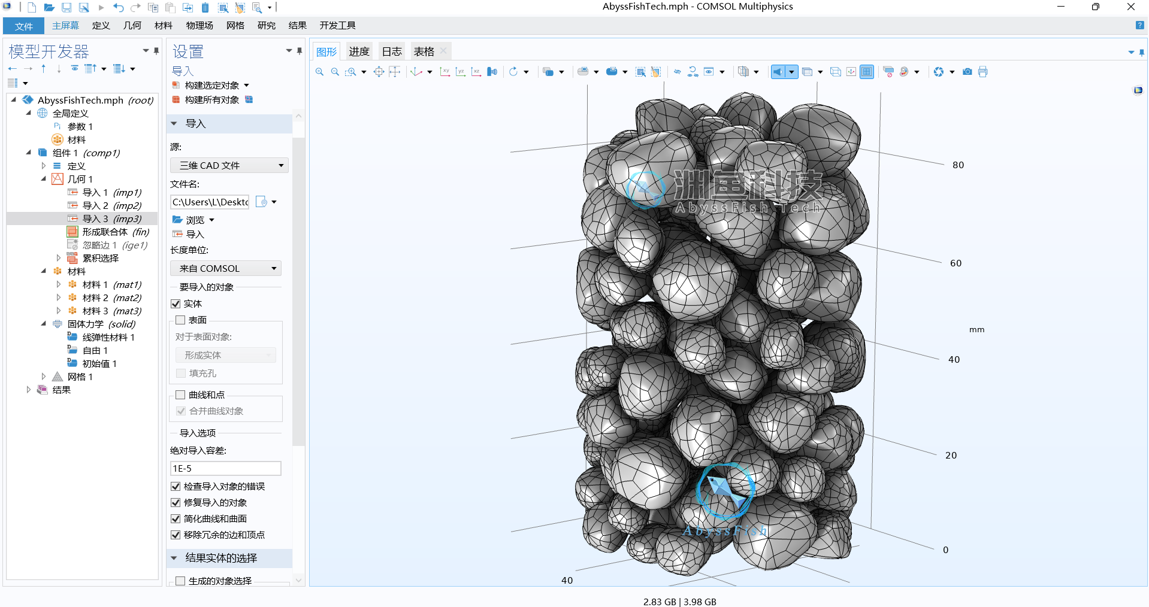Click the 浏览 button
This screenshot has width=1149, height=607.
195,220
